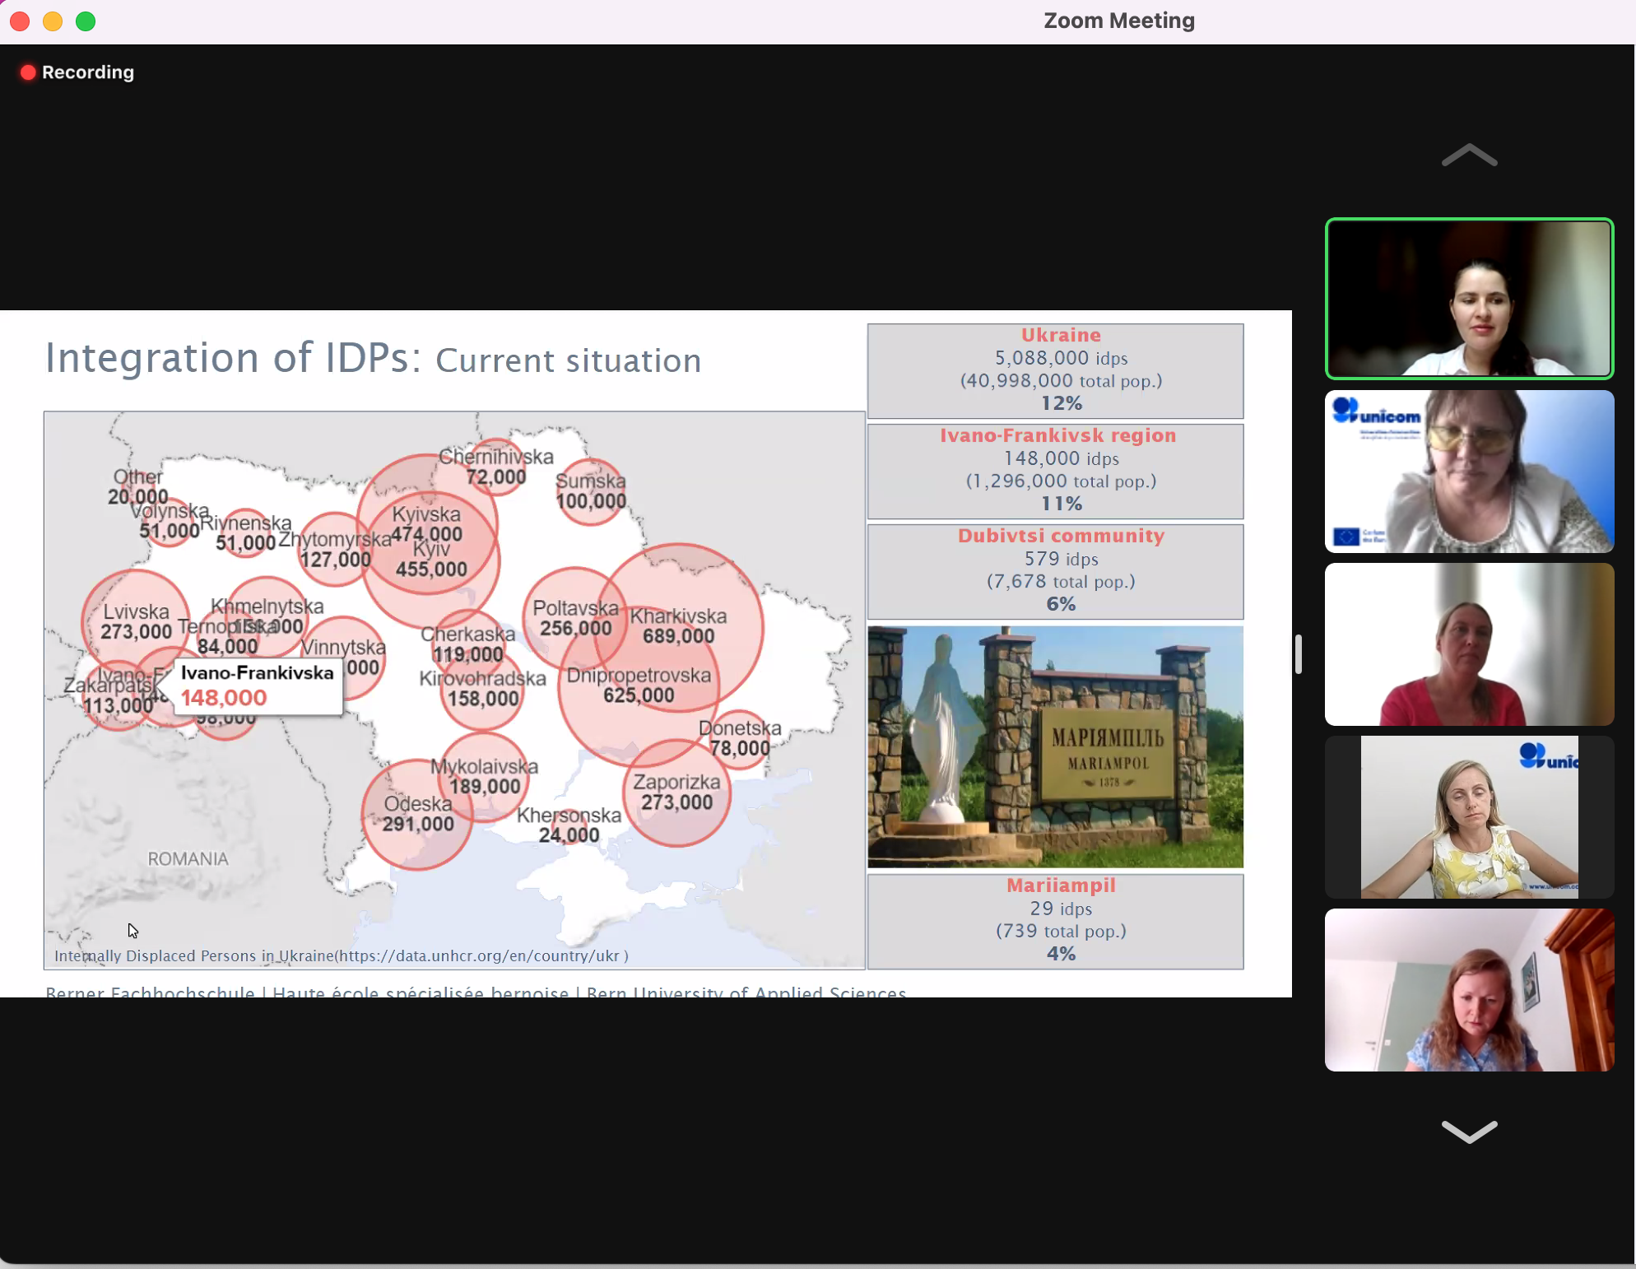Click the UNHCR data source link under map

pyautogui.click(x=341, y=955)
